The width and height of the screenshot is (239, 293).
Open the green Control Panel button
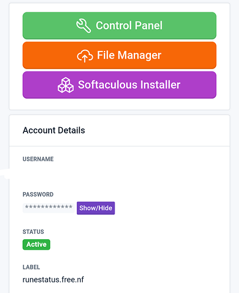pyautogui.click(x=119, y=26)
